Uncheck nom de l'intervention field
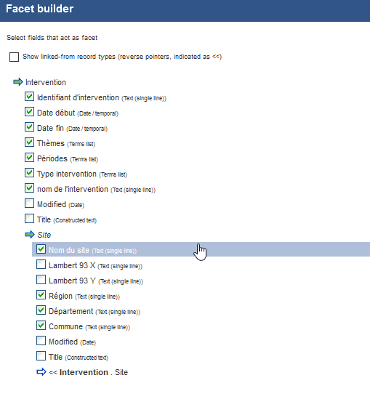The image size is (370, 415). click(29, 188)
